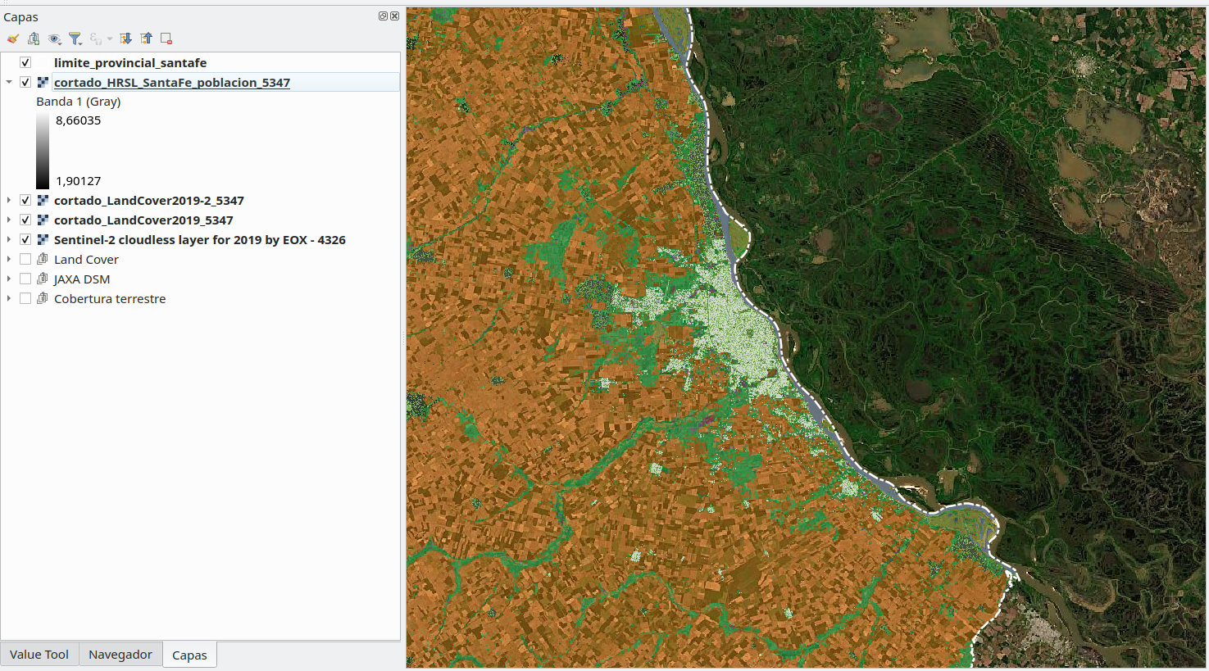Switch to the Navegador tab
Image resolution: width=1209 pixels, height=671 pixels.
pyautogui.click(x=120, y=654)
